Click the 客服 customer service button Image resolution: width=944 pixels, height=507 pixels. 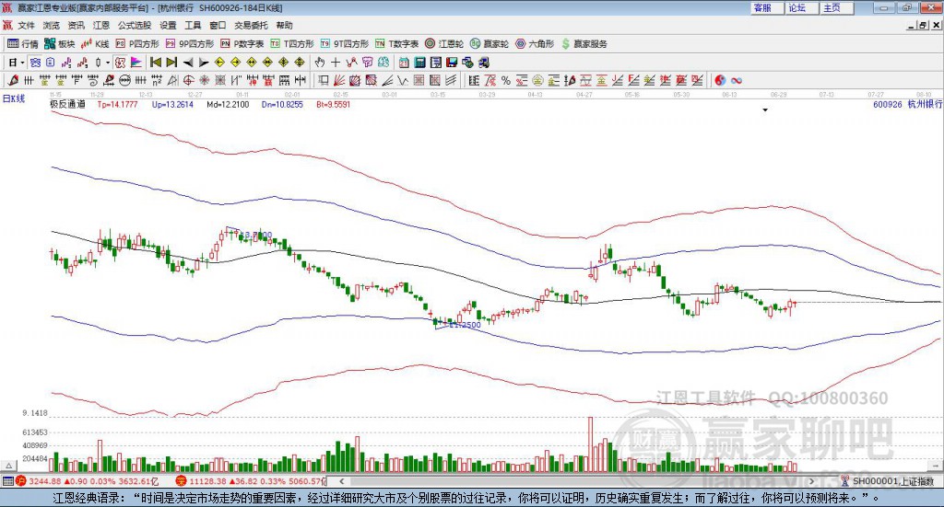[766, 7]
